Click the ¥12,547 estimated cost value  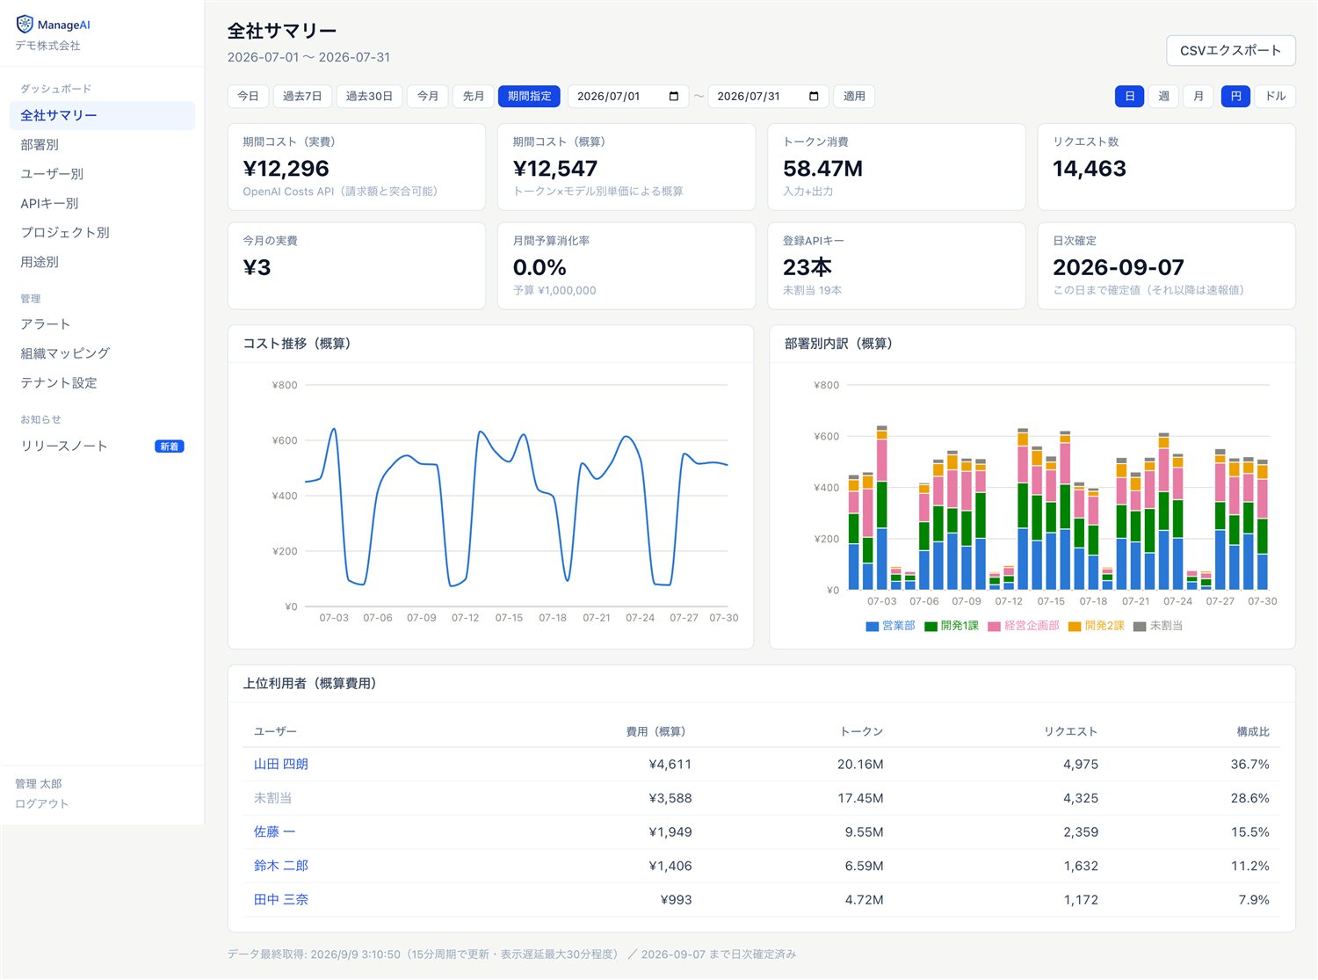[555, 169]
